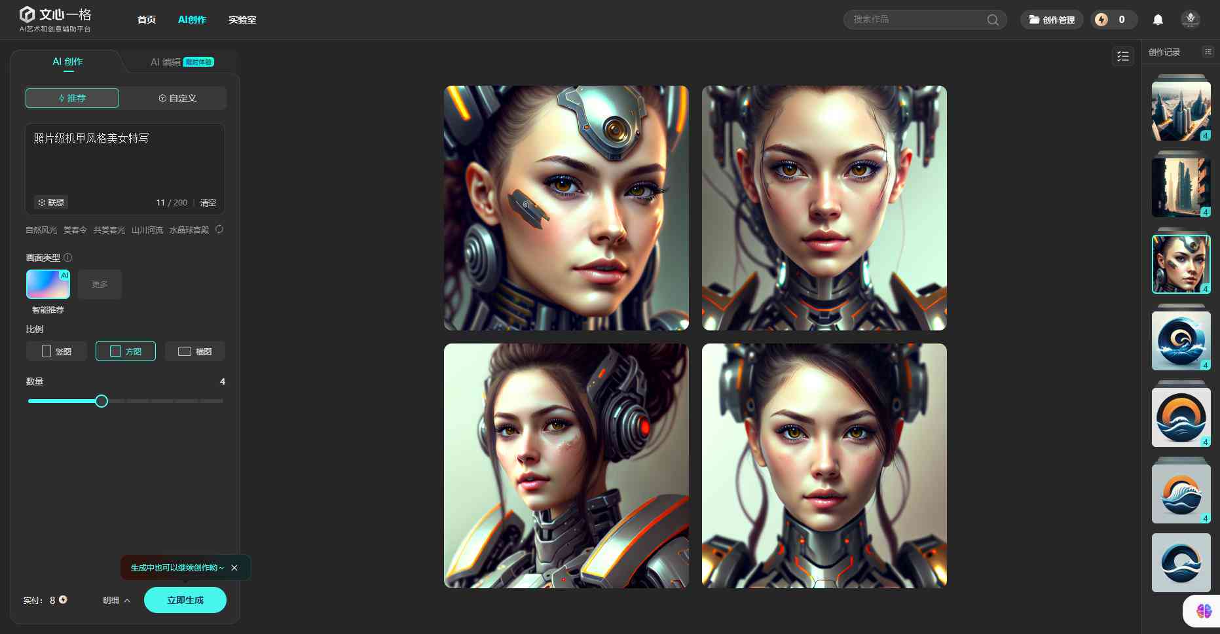Insert suggested prompt 山川河流

(147, 230)
